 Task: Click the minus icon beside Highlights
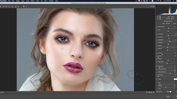(x=157, y=40)
